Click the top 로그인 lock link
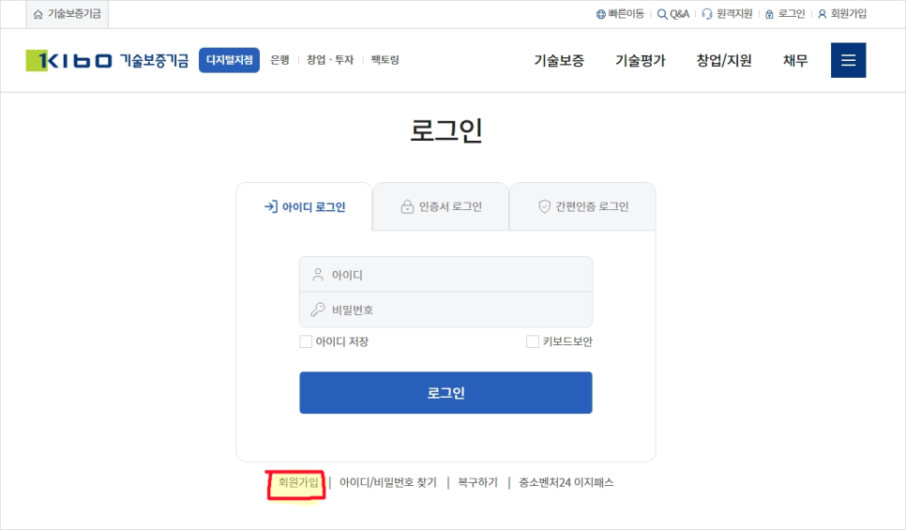The image size is (906, 530). (x=785, y=14)
